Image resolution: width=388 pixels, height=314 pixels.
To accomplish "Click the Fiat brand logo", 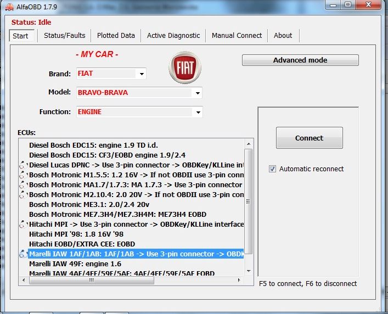I will pos(184,68).
